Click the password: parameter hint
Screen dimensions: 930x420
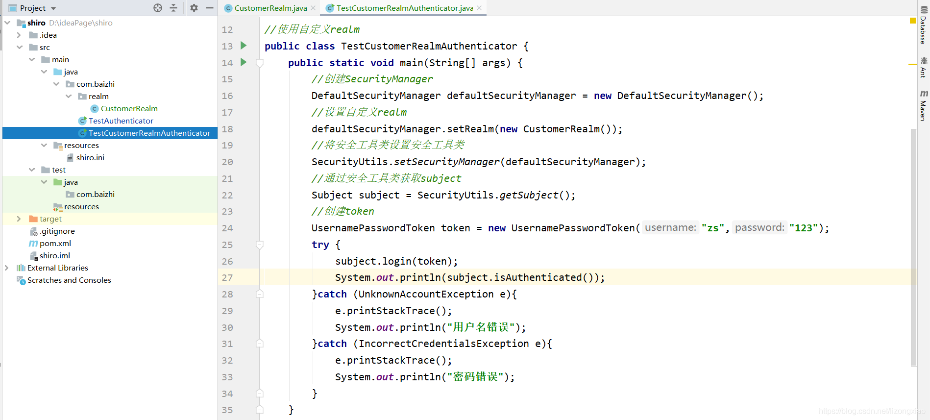759,227
